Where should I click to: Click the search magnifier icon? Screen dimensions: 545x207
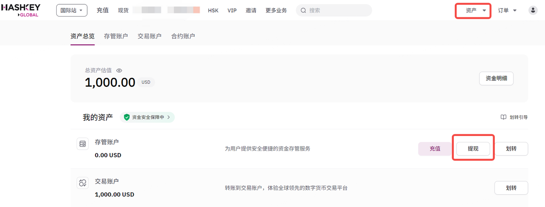pos(304,11)
